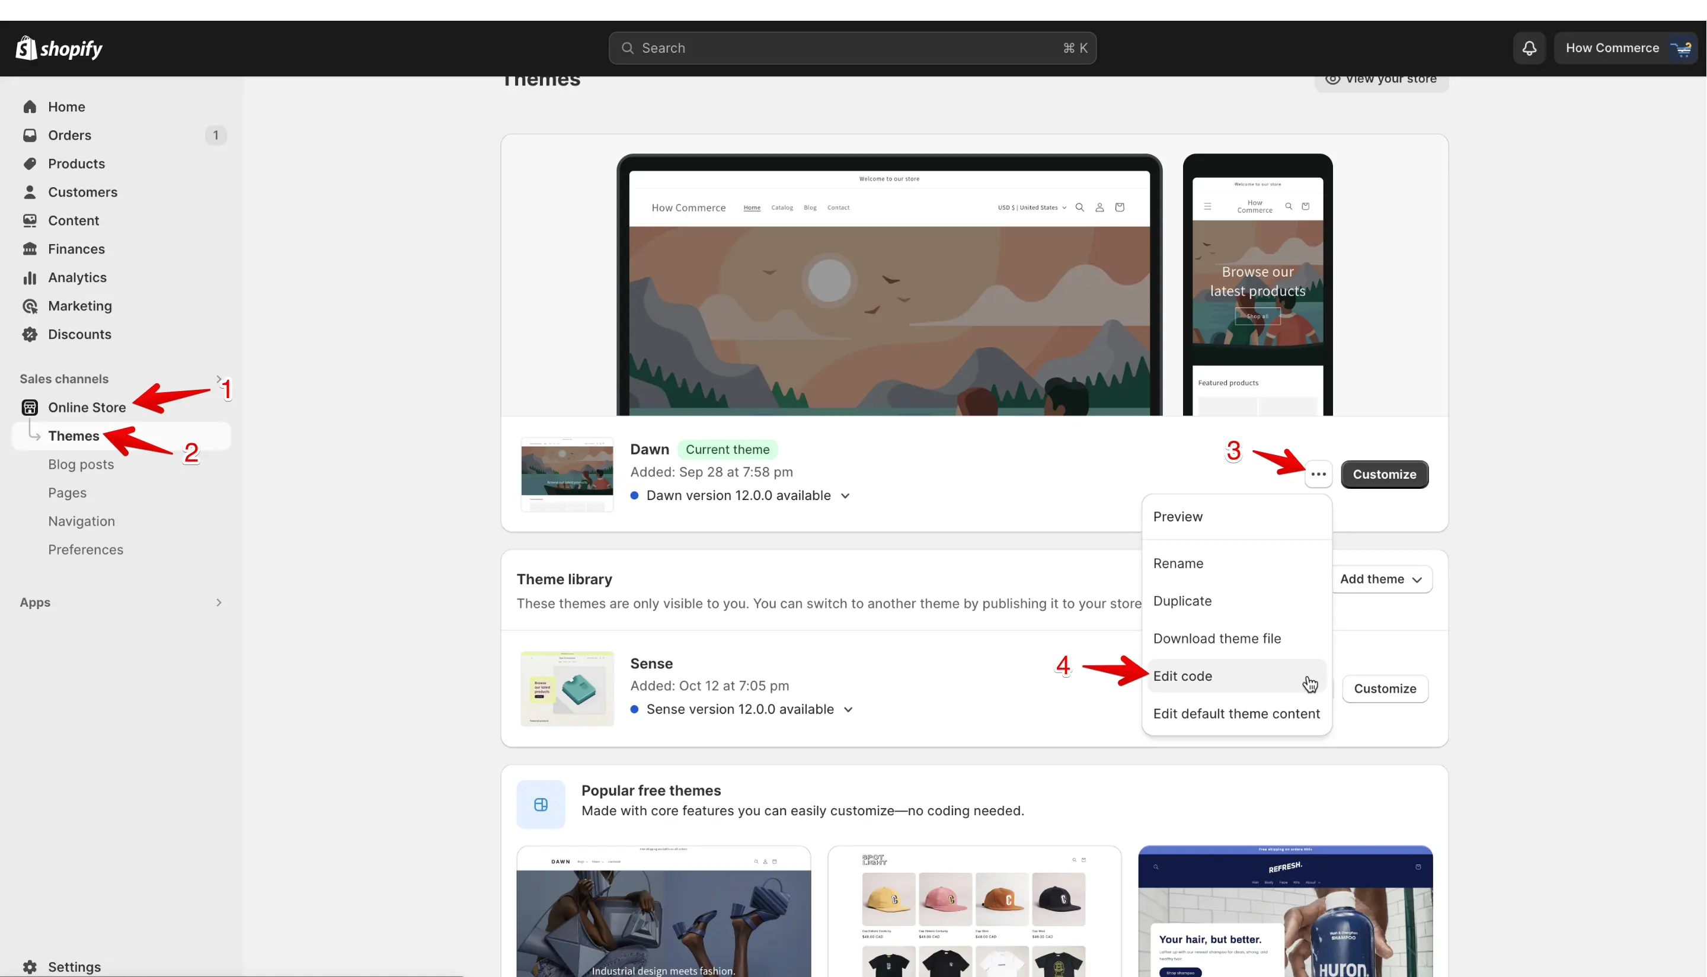Click the Products tag icon
This screenshot has width=1707, height=977.
tap(30, 164)
